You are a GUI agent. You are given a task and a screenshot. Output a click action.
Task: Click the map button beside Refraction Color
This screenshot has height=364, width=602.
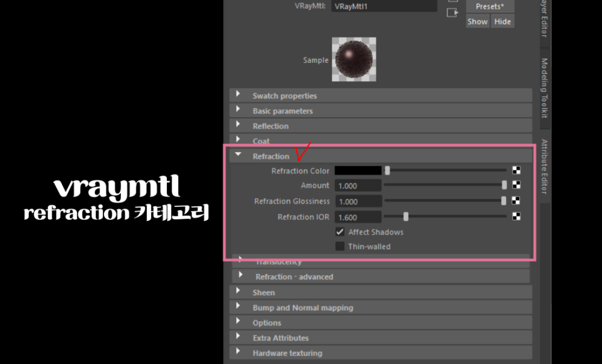tap(517, 171)
